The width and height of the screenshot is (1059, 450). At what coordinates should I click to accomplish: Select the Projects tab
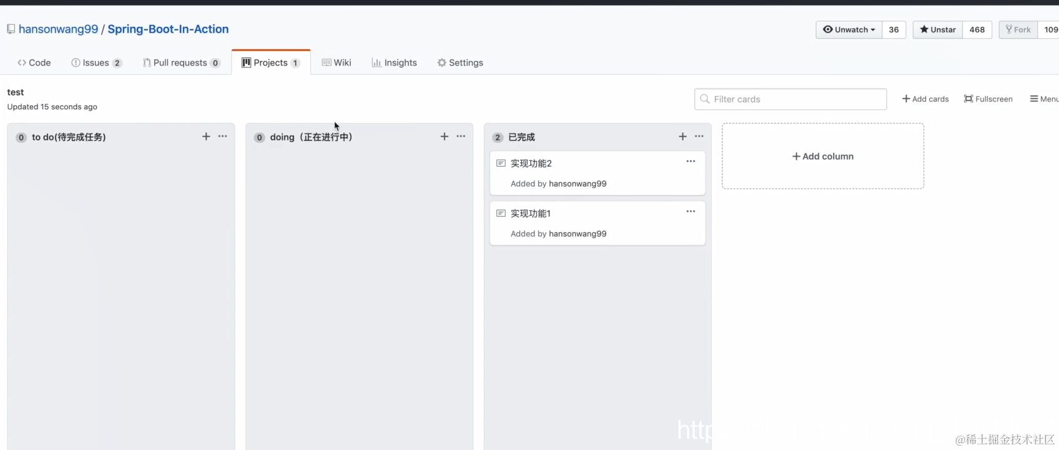pos(271,62)
